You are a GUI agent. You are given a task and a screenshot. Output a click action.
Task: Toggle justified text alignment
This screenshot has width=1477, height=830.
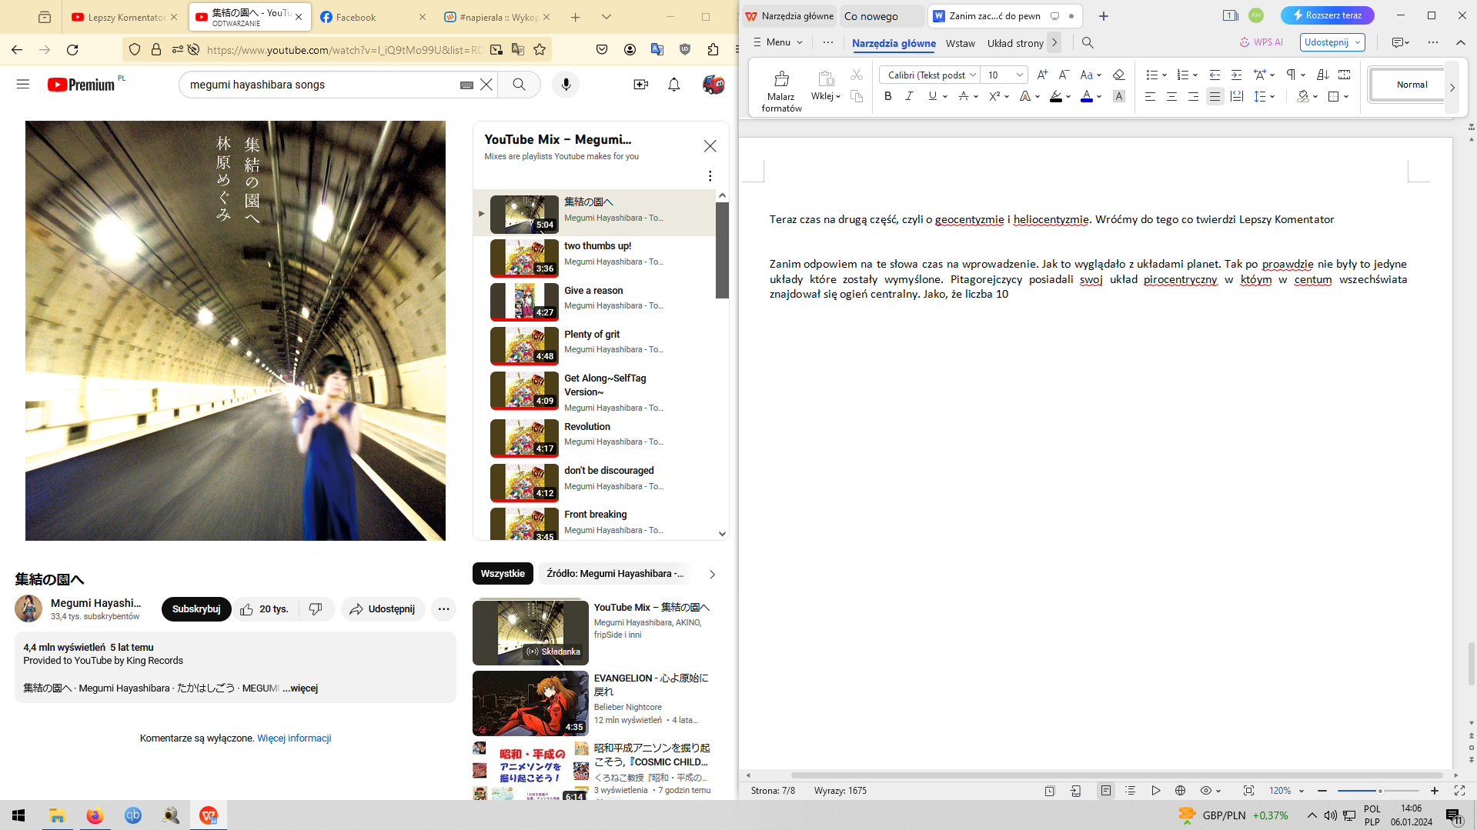[x=1215, y=96]
